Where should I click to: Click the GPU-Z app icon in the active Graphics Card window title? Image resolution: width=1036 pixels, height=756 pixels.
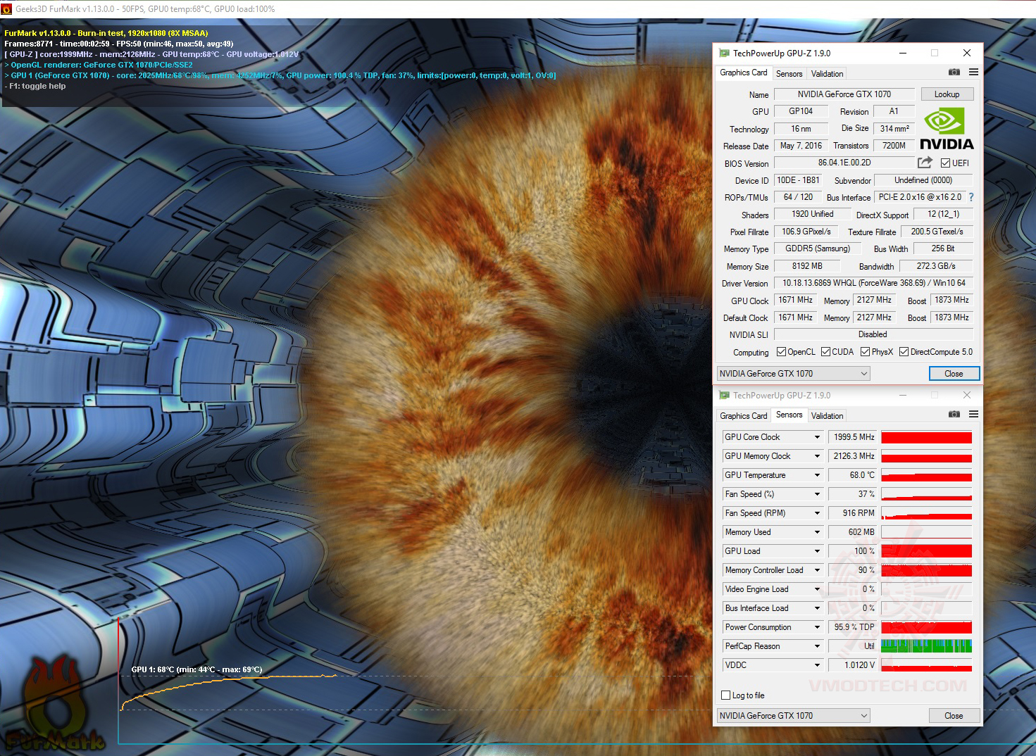point(724,53)
